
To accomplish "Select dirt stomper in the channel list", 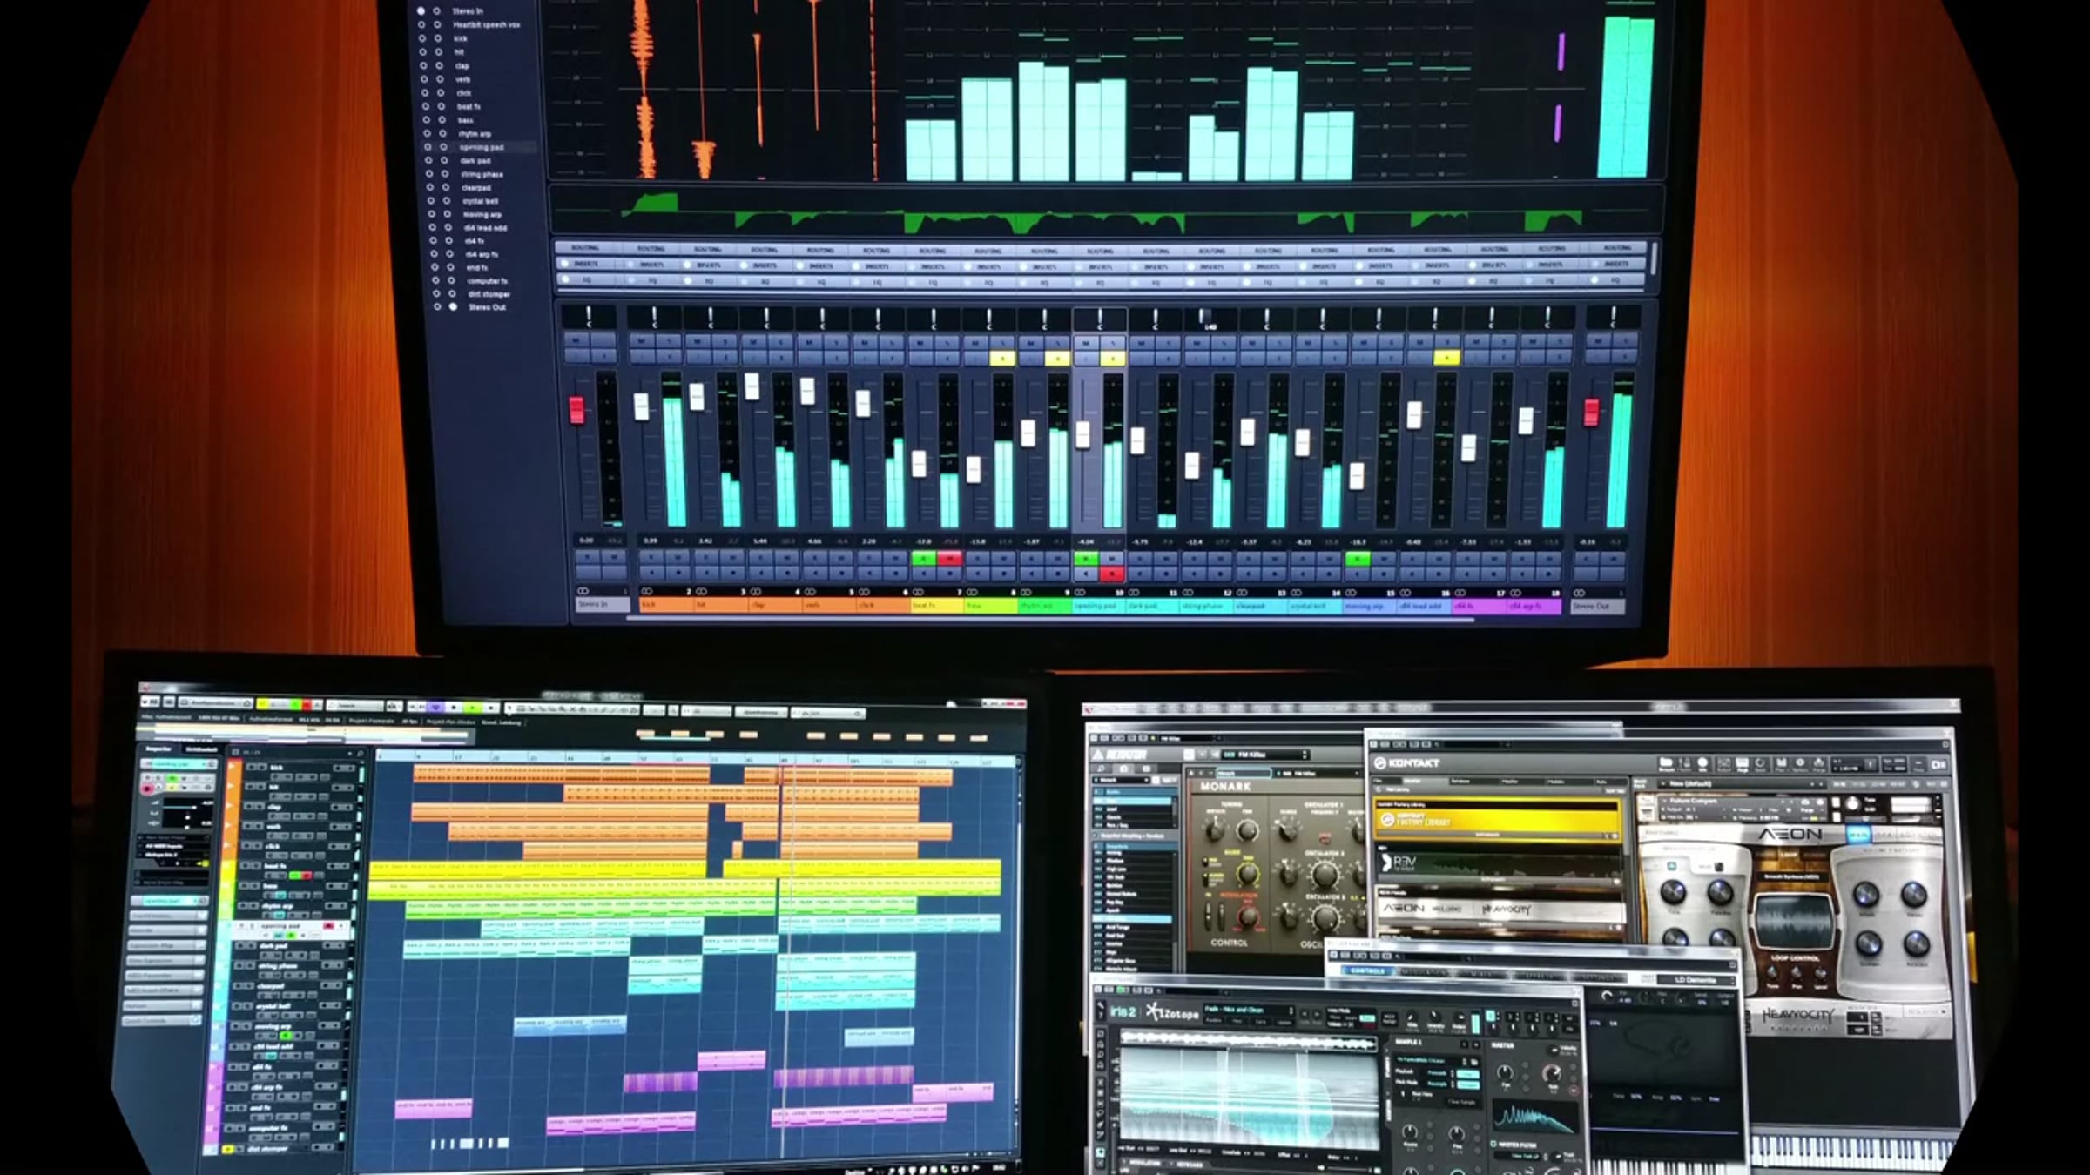I will 489,294.
